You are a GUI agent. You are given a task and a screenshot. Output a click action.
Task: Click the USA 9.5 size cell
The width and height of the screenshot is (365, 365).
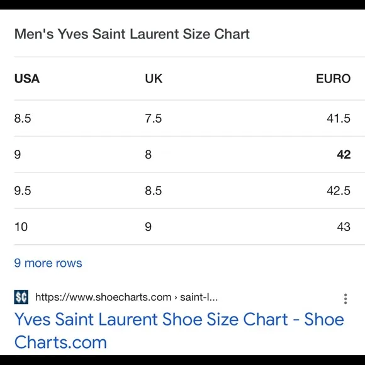[23, 191]
